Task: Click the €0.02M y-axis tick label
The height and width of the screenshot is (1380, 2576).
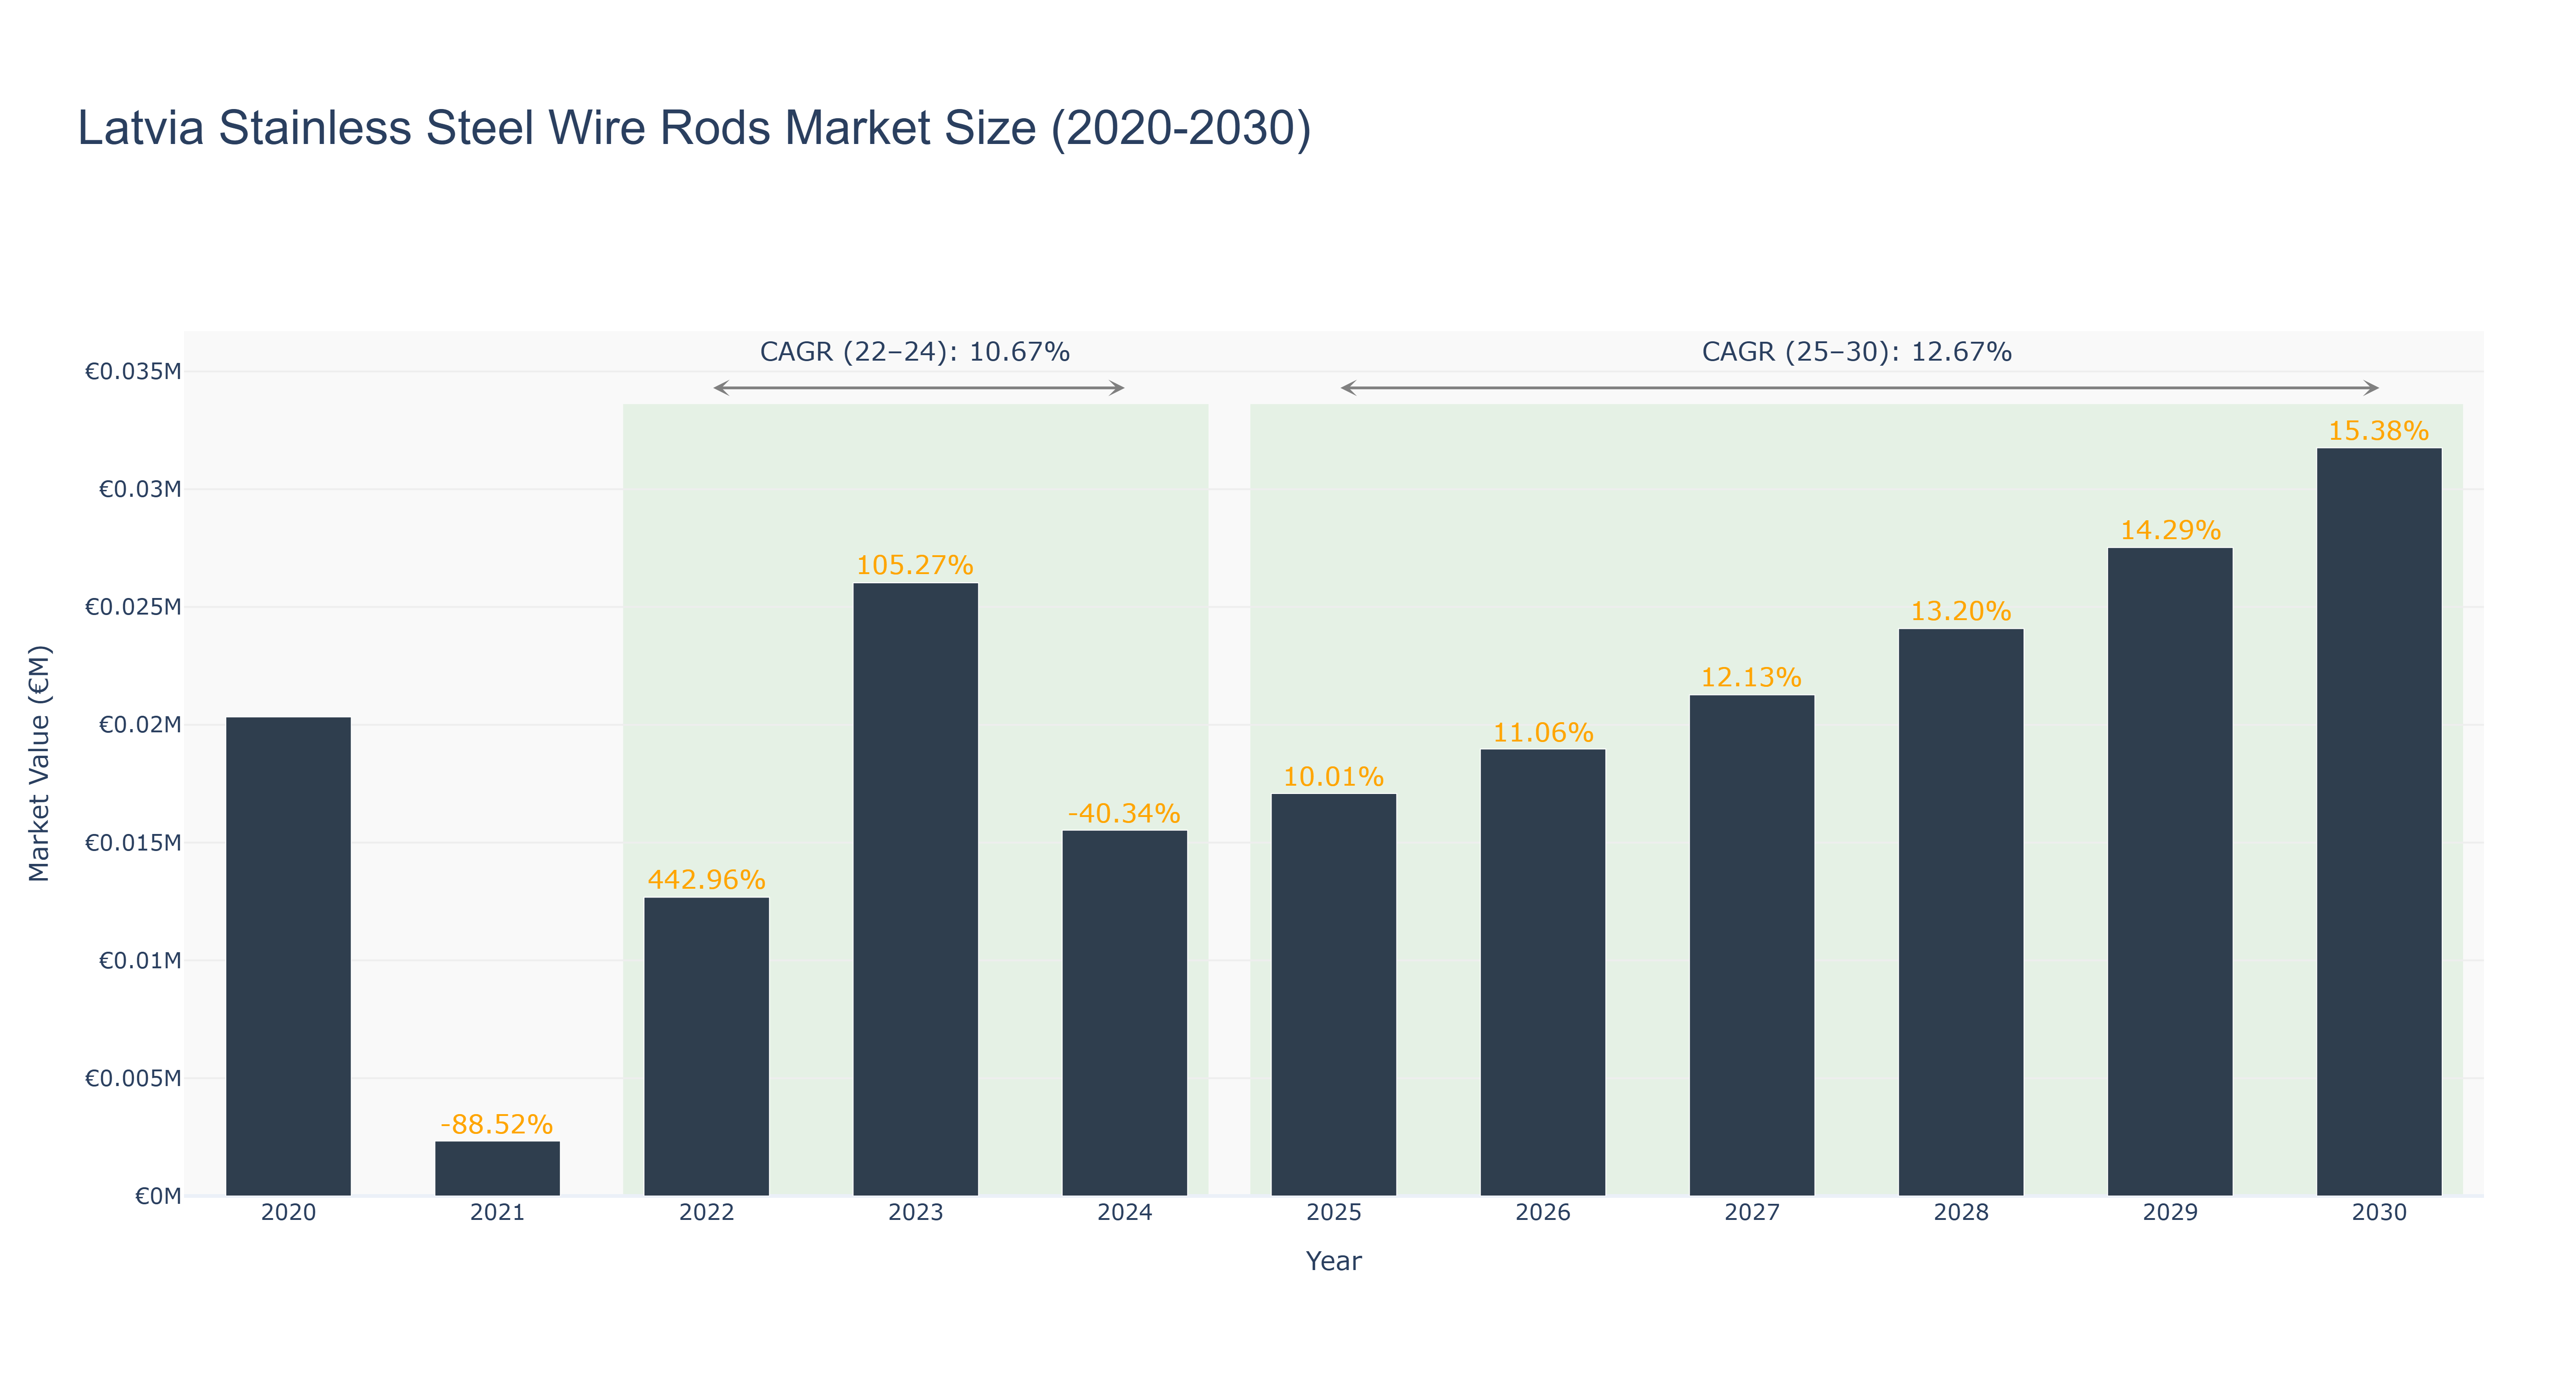Action: coord(140,725)
